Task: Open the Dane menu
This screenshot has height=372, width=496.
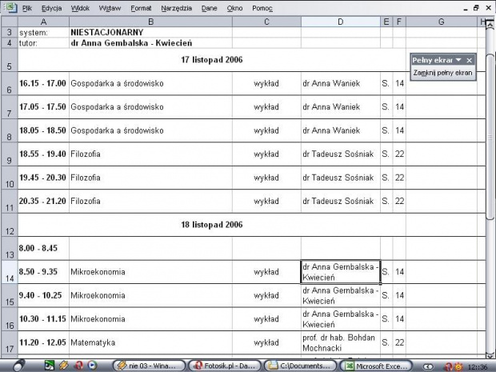Action: (209, 8)
